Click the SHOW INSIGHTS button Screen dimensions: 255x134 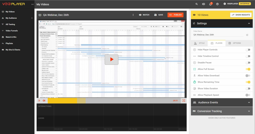click(x=241, y=15)
